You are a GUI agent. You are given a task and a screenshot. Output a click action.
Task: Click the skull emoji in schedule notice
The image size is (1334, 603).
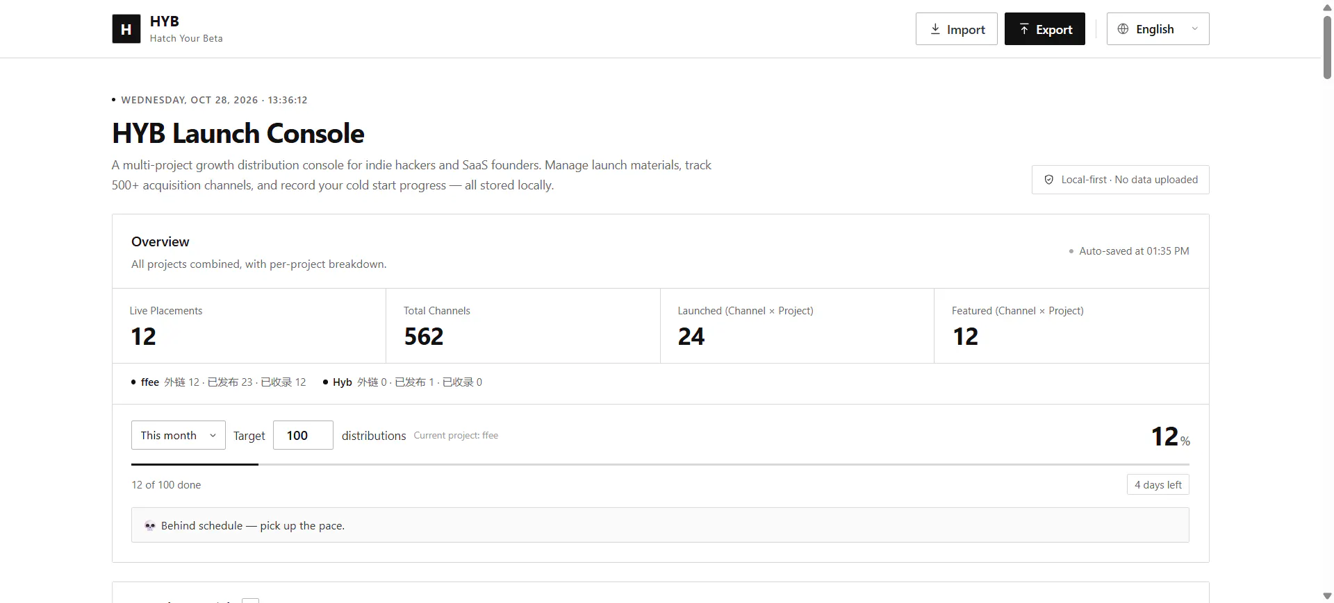150,526
